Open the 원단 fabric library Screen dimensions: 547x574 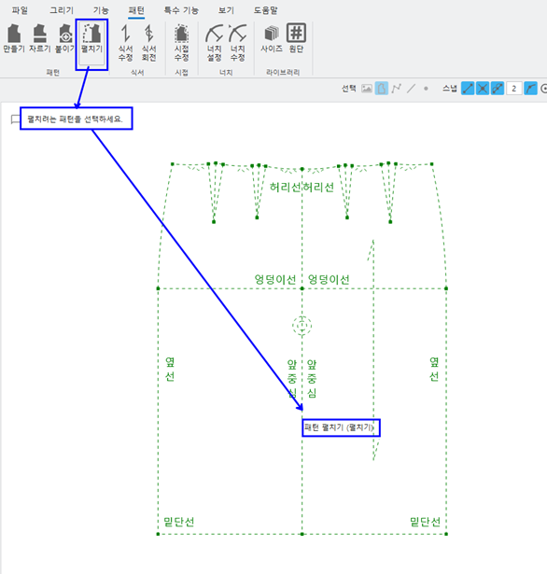point(296,38)
